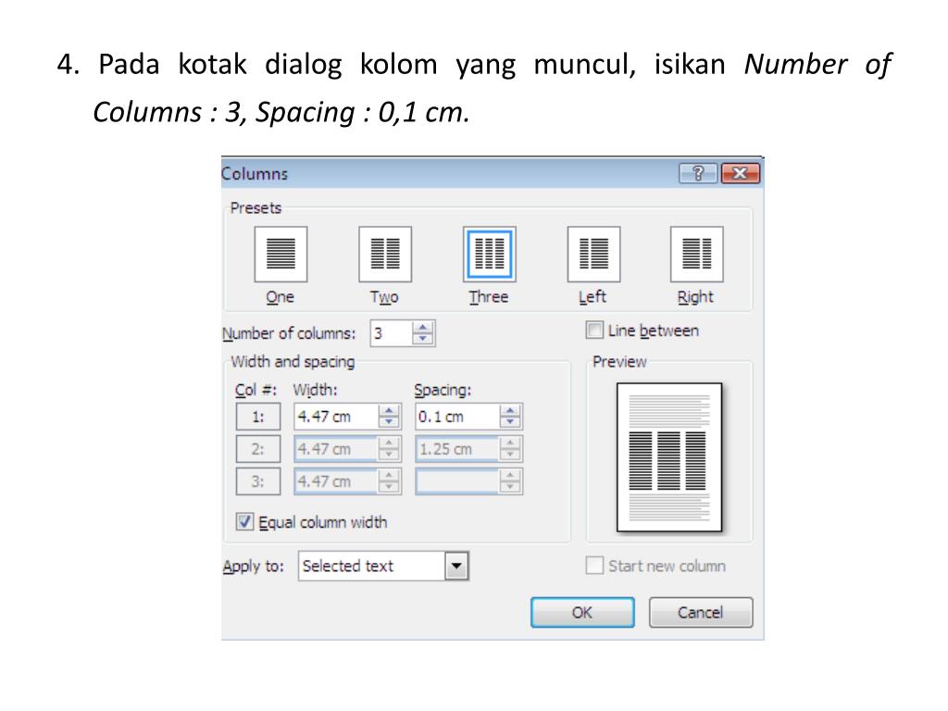
Task: Select the One column preset icon
Action: click(x=281, y=254)
